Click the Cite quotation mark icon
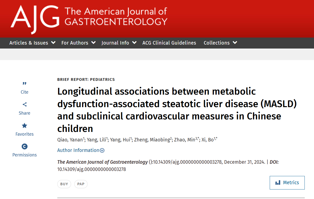Viewport: 314px width, 199px height. (25, 83)
